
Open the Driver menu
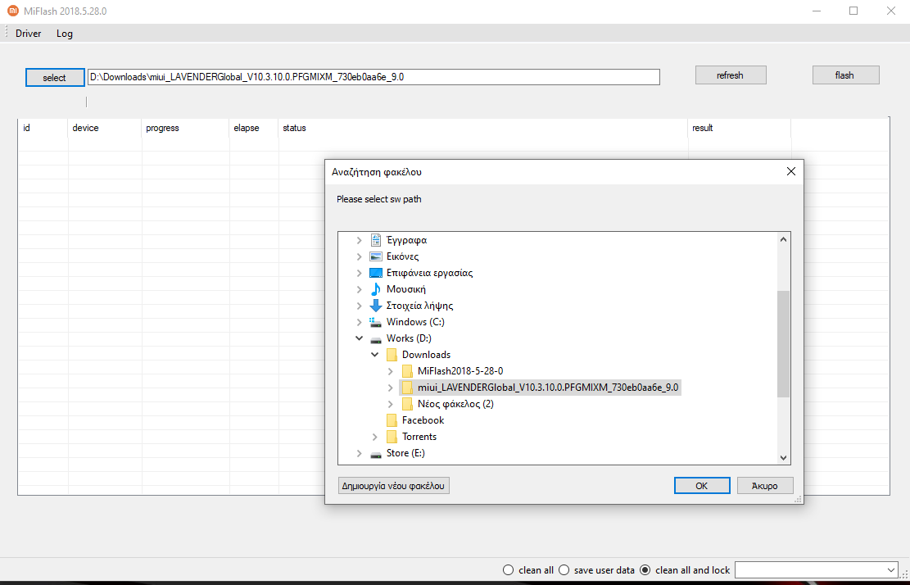28,34
